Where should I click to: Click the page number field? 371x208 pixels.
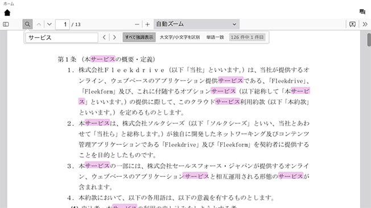pos(63,24)
